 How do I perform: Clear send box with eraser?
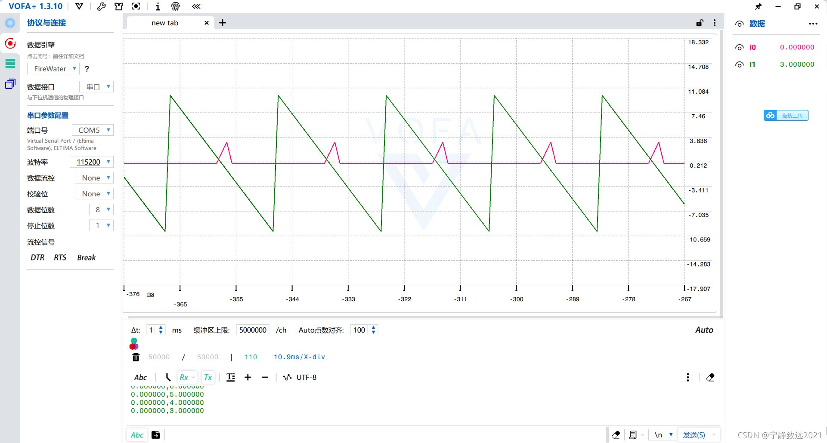(616, 435)
